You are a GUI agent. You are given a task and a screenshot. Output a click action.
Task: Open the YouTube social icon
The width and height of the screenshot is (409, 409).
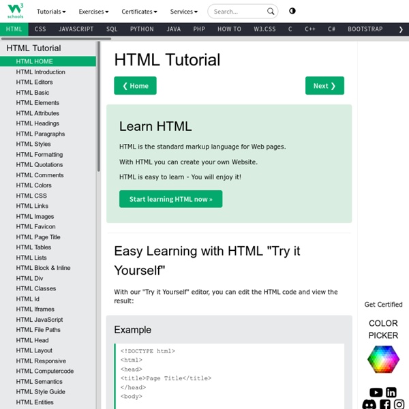[376, 392]
